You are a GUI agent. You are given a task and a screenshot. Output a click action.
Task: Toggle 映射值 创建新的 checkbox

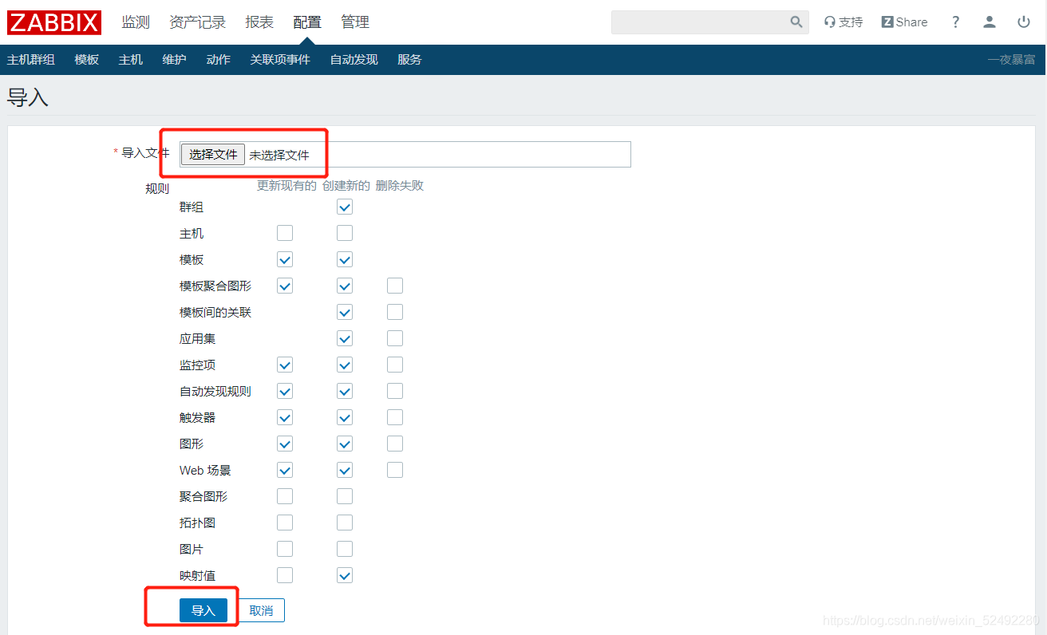[x=345, y=575]
